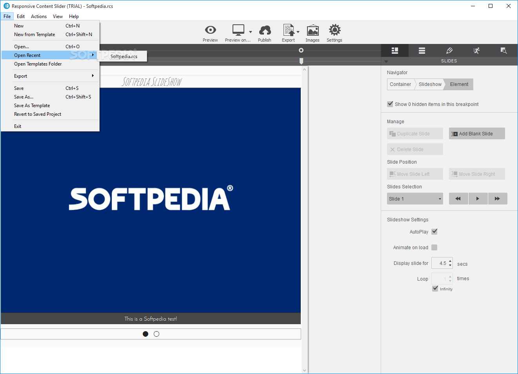Viewport: 518px width, 374px height.
Task: Go to previous slide with rewind button
Action: pos(458,199)
